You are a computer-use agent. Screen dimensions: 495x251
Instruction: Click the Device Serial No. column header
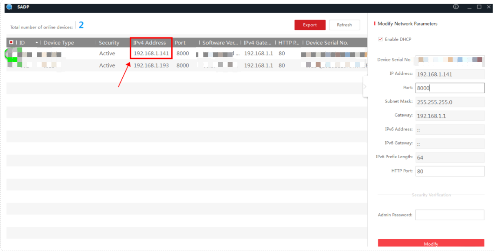pos(327,43)
